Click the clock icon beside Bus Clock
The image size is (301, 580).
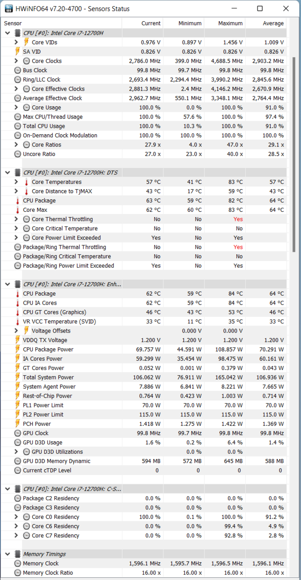tap(18, 70)
